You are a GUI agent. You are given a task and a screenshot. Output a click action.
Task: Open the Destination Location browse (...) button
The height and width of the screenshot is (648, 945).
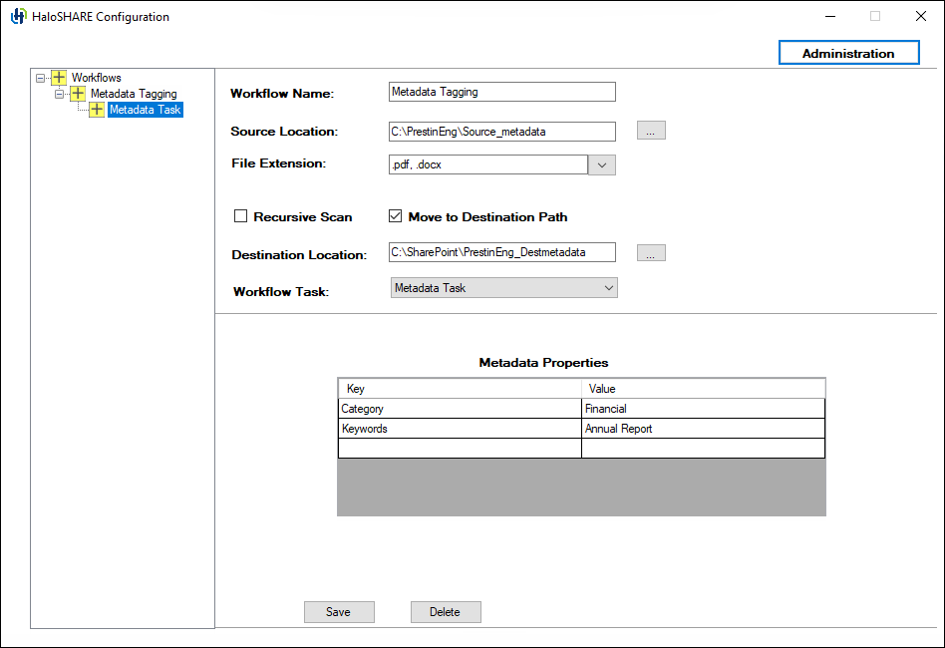(650, 252)
